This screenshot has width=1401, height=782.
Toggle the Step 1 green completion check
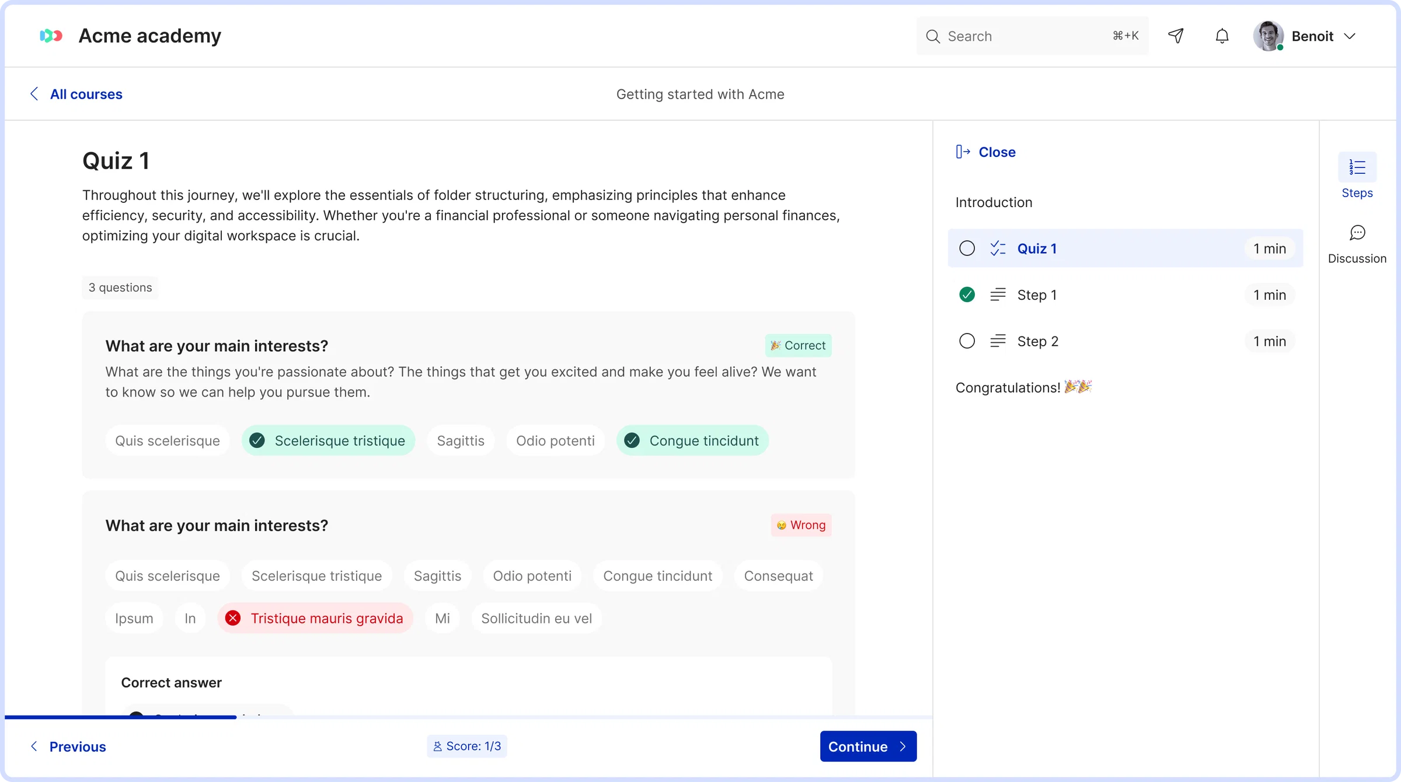(x=967, y=294)
